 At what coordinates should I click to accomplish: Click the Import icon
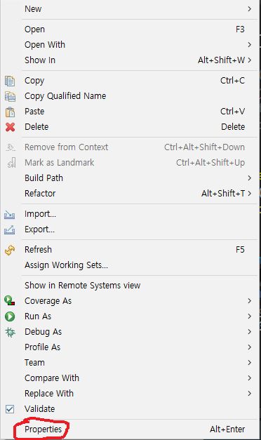pyautogui.click(x=10, y=215)
